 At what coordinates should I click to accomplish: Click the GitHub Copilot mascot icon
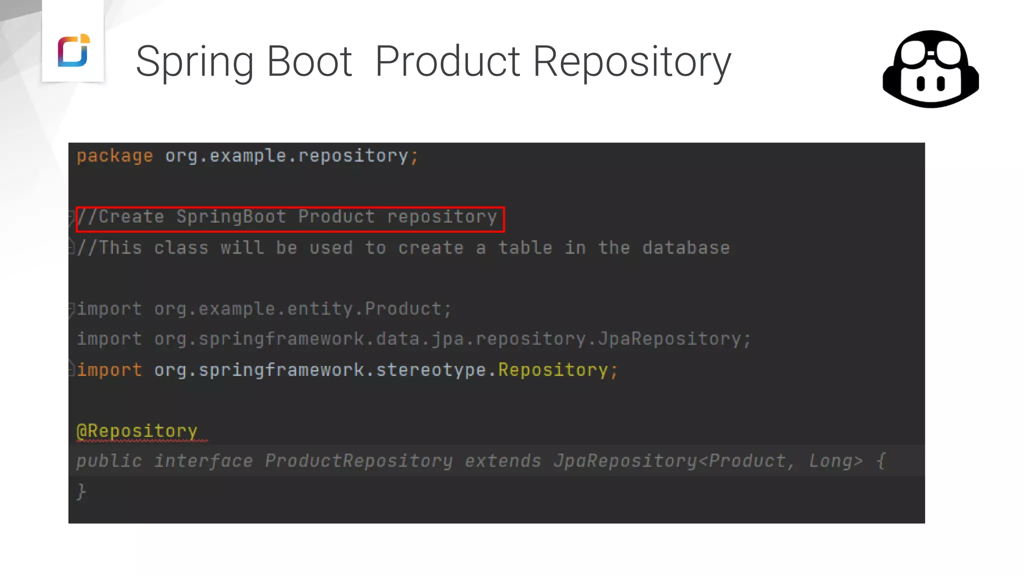pyautogui.click(x=930, y=69)
